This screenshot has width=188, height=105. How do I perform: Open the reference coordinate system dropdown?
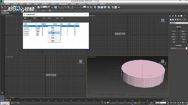pos(44,7)
